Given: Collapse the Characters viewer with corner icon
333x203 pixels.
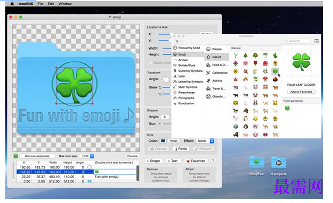Looking at the screenshot, I should [x=317, y=41].
